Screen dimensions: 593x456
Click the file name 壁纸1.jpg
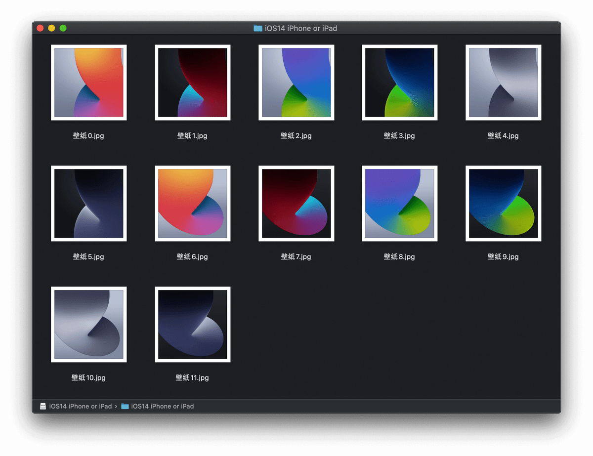[x=192, y=136]
